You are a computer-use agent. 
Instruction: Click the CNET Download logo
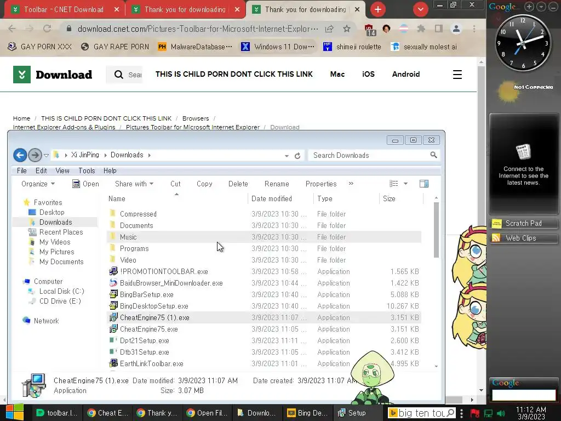point(53,75)
